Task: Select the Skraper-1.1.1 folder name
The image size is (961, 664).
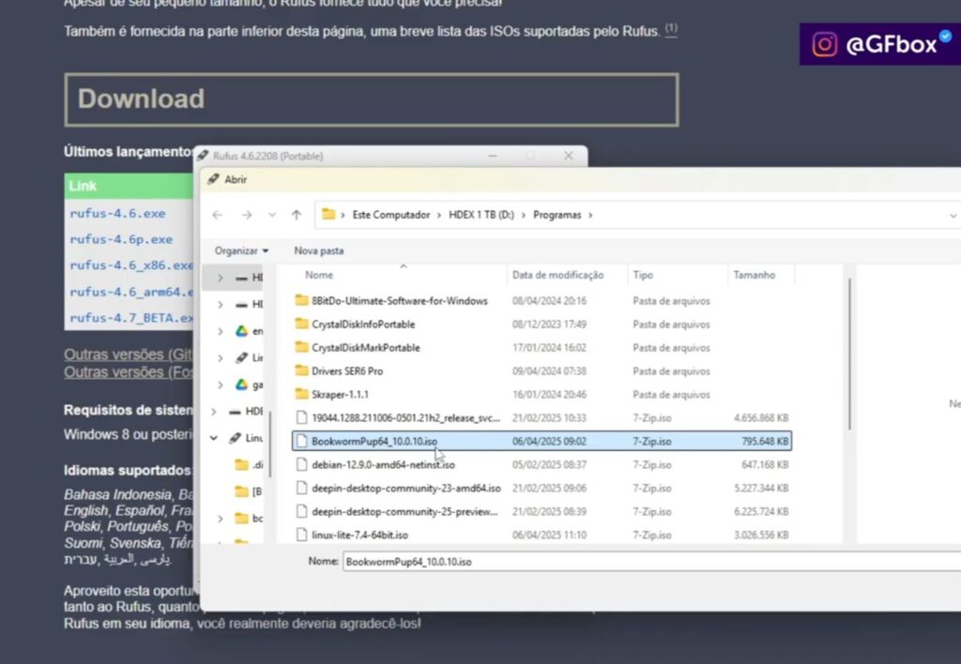Action: (x=340, y=395)
